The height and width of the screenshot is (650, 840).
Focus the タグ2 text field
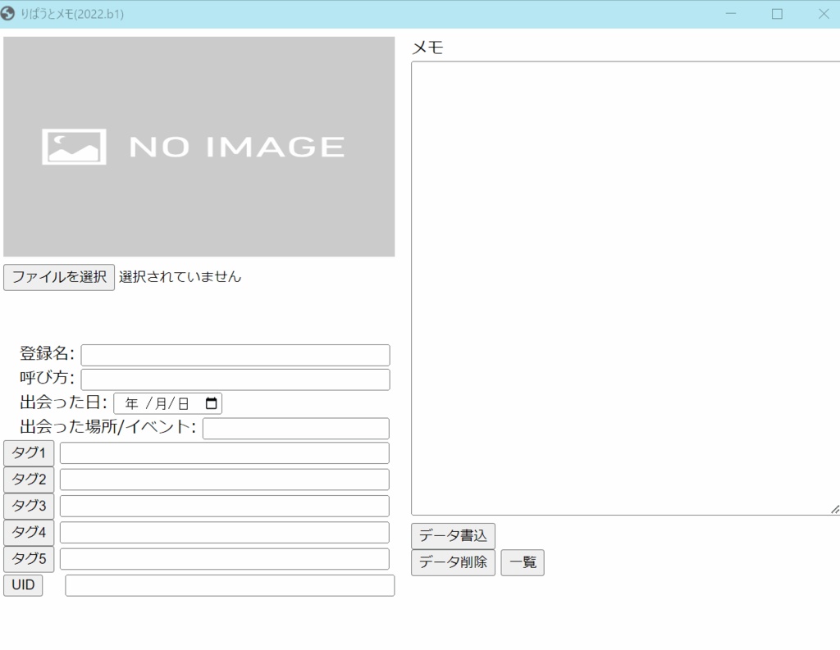[225, 480]
